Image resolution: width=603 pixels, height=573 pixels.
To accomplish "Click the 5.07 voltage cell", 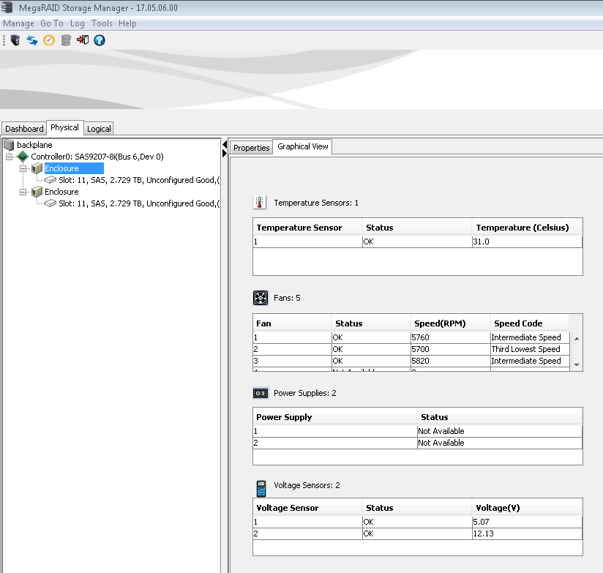I will click(x=527, y=522).
